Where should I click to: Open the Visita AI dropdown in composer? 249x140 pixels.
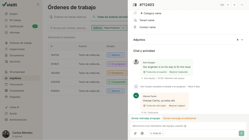click(x=157, y=133)
